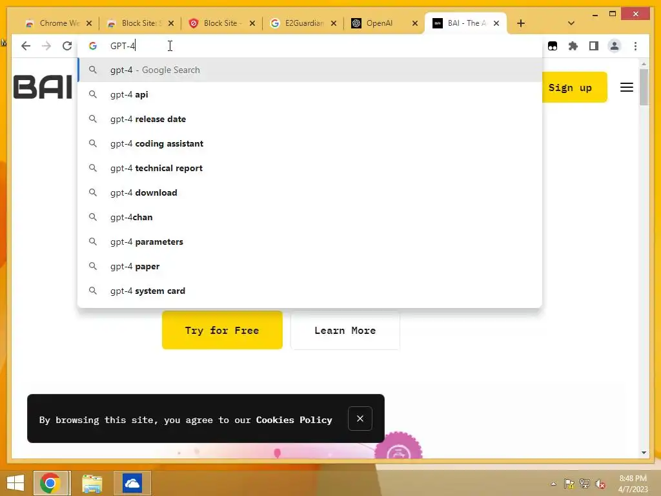This screenshot has width=661, height=496.
Task: Open the Chrome profile avatar
Action: (615, 46)
